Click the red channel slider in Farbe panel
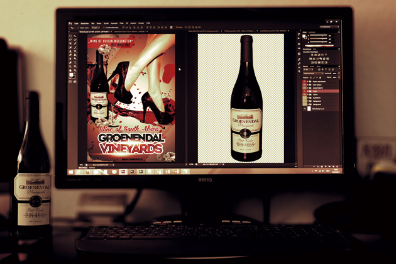 pos(319,35)
